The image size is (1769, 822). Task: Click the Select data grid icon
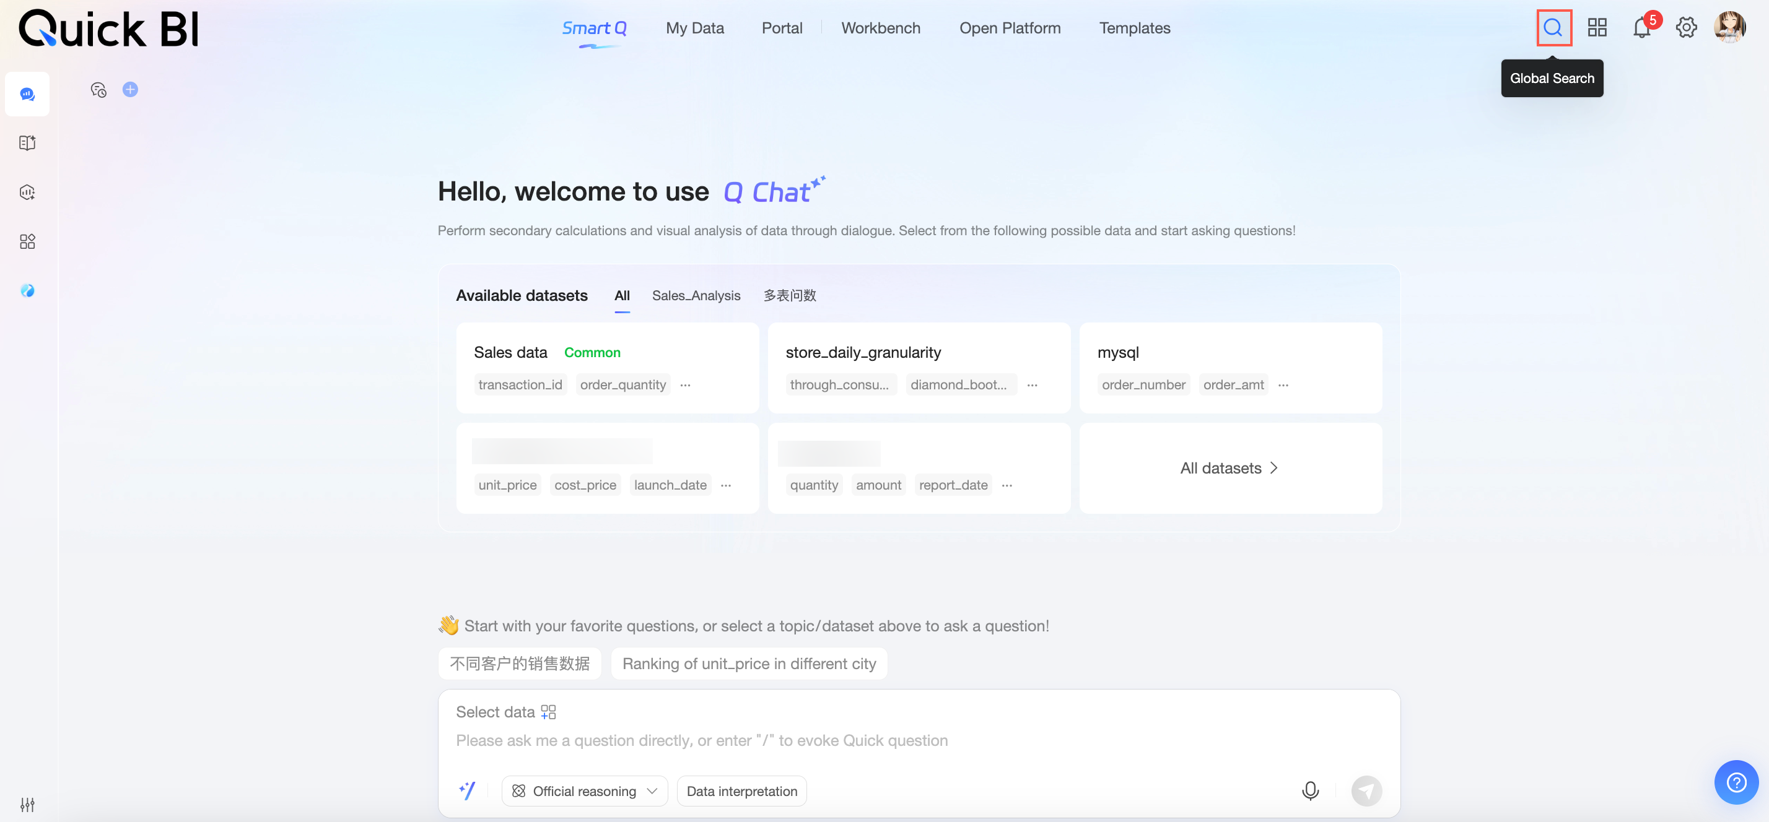coord(548,712)
